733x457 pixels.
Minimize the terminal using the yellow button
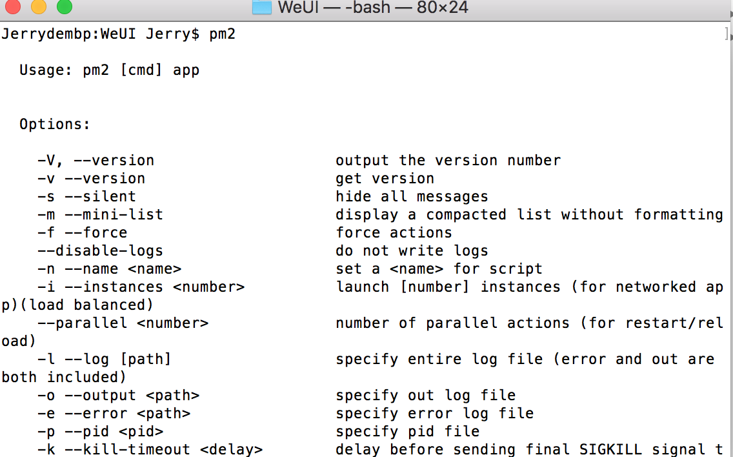tap(38, 7)
